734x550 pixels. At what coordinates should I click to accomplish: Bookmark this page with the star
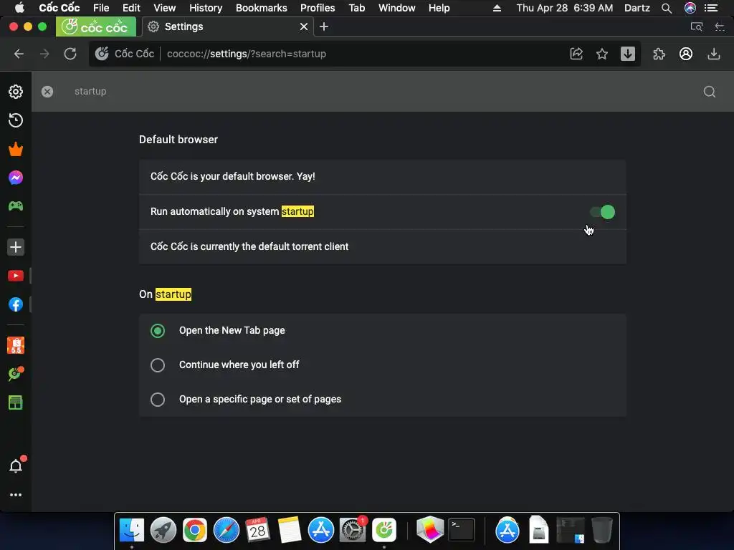[602, 54]
